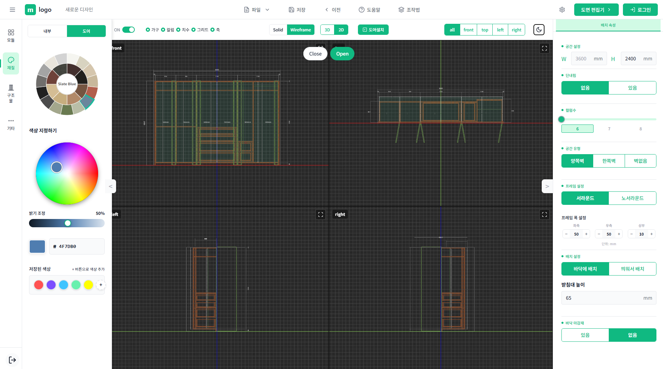
Task: Increase 좌측 frame width with plus
Action: [586, 234]
